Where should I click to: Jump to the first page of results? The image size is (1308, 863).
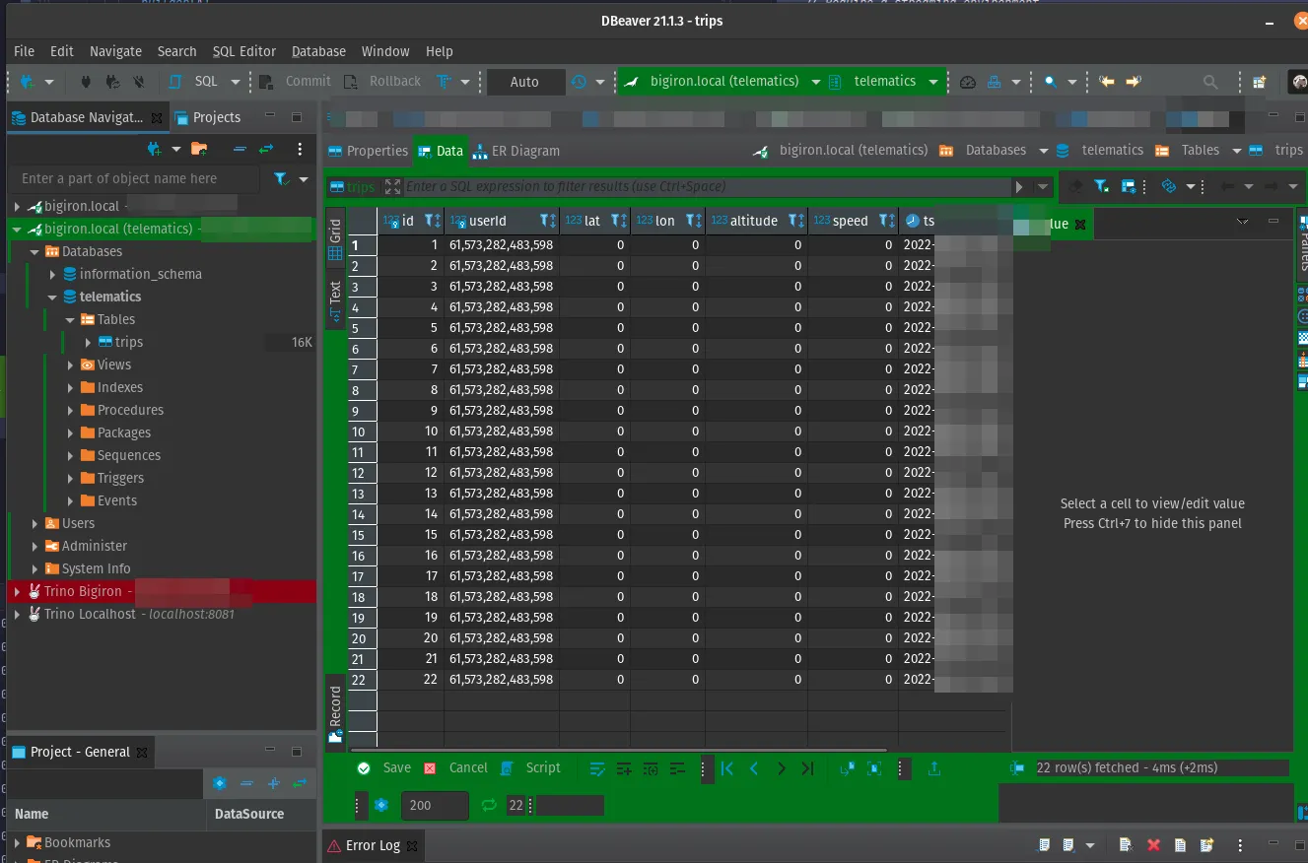(727, 768)
